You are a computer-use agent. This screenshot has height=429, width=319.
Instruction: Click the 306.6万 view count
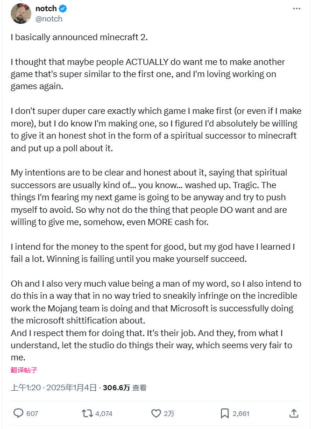116,387
